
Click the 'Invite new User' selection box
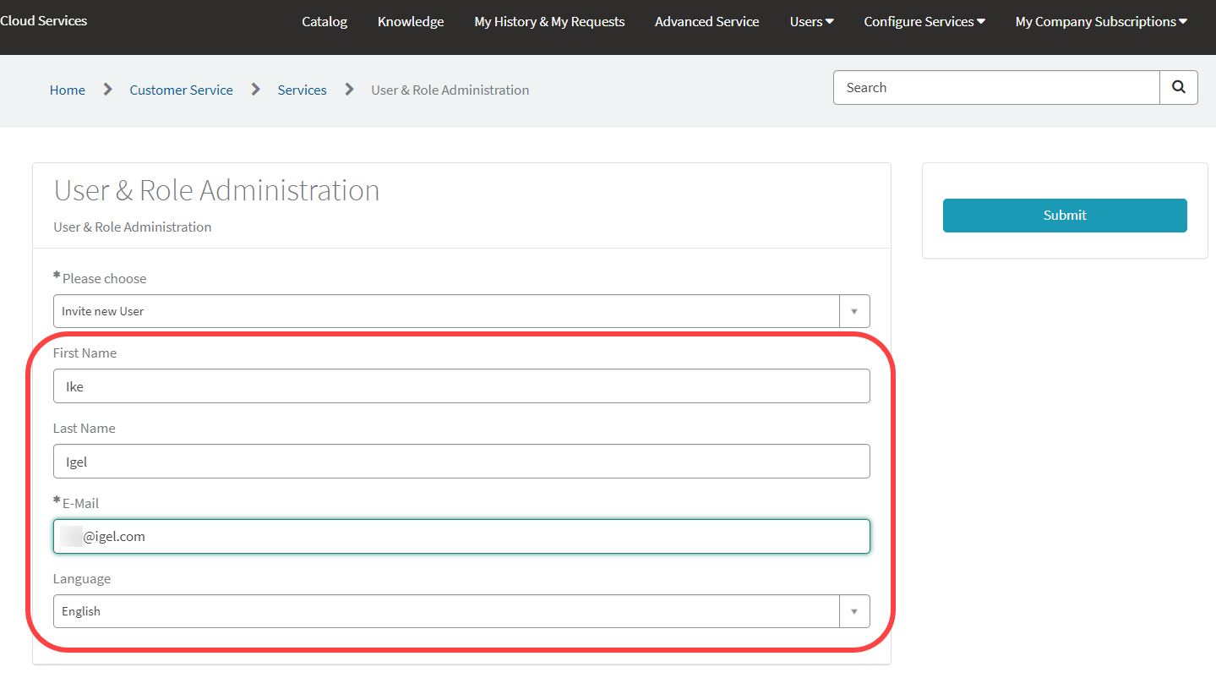(445, 311)
